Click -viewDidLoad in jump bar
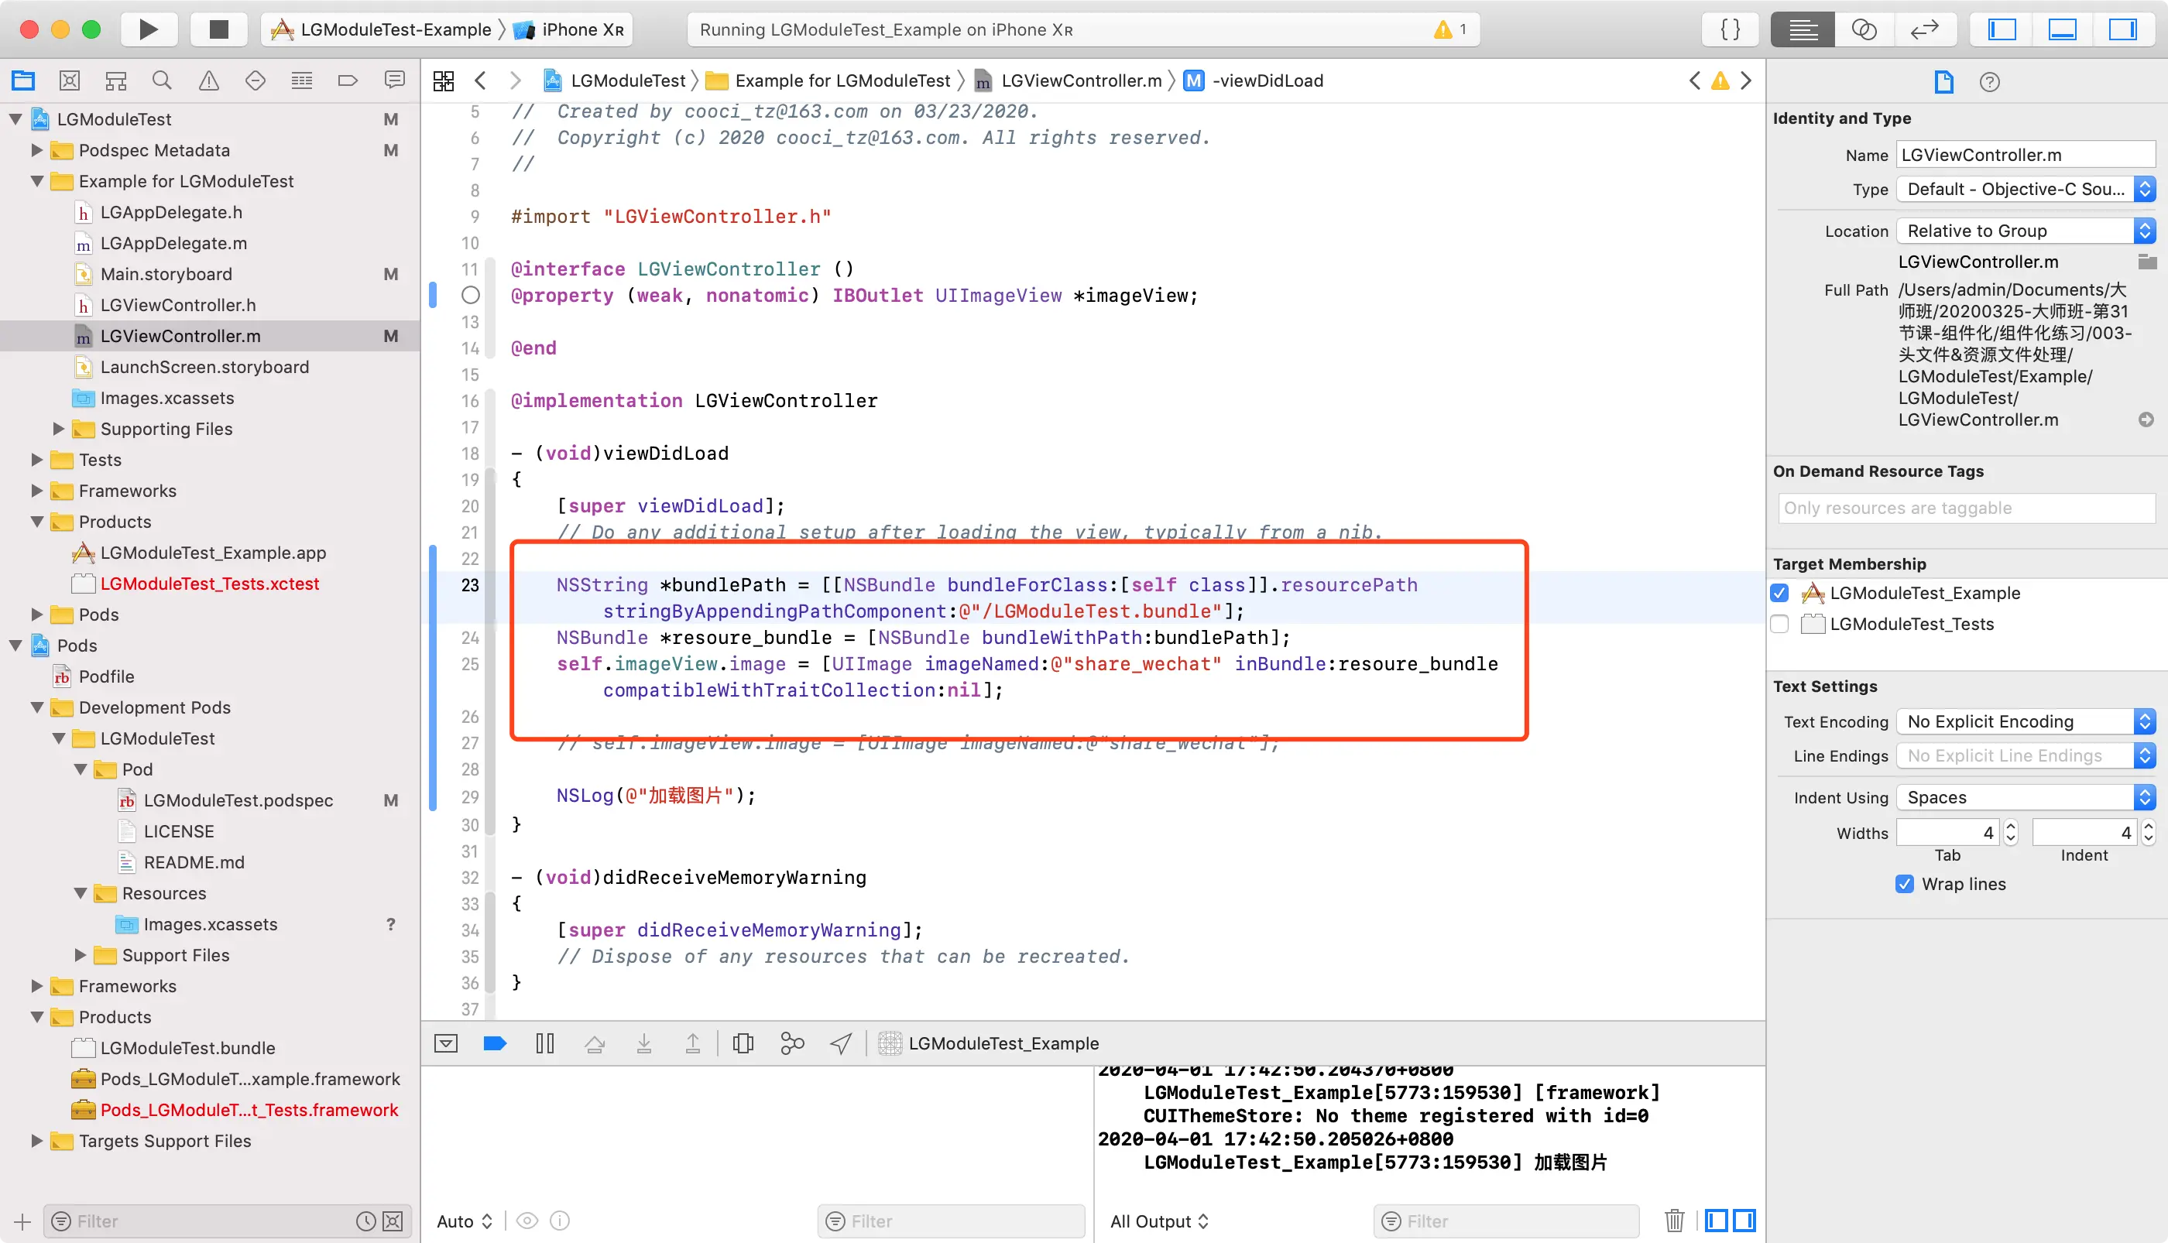This screenshot has height=1243, width=2168. (1268, 81)
